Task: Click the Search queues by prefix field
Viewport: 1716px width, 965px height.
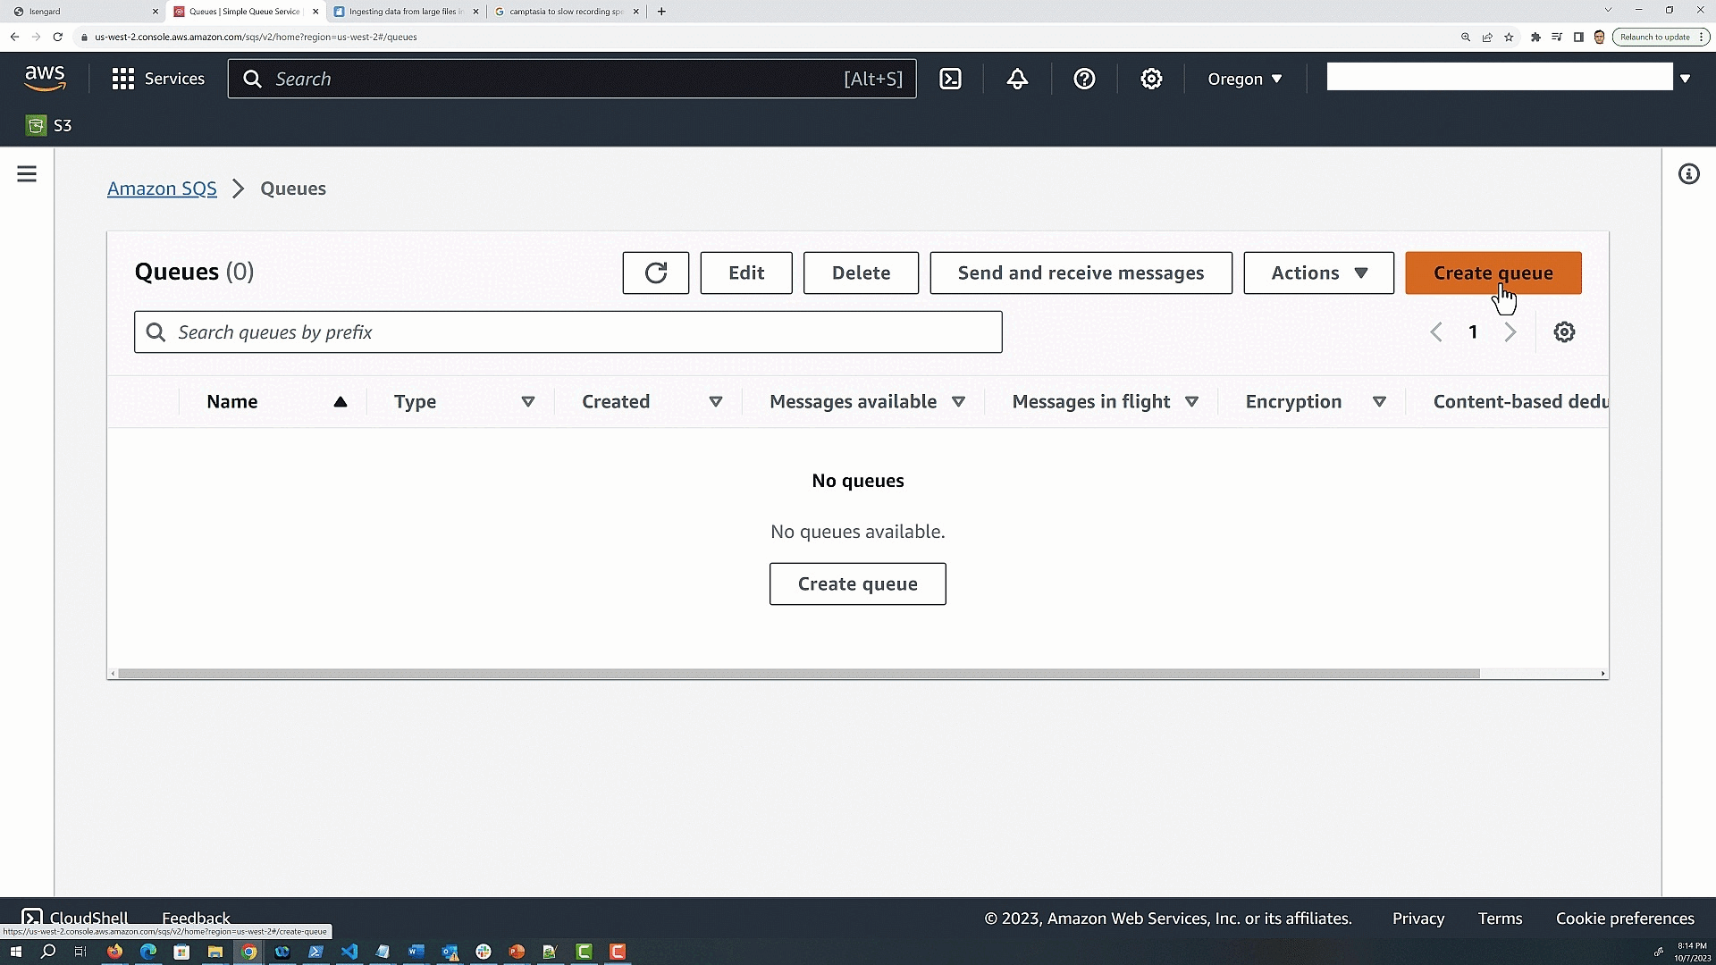Action: [568, 331]
